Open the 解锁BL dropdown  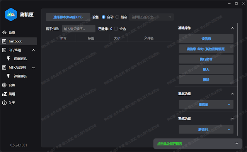(206, 129)
